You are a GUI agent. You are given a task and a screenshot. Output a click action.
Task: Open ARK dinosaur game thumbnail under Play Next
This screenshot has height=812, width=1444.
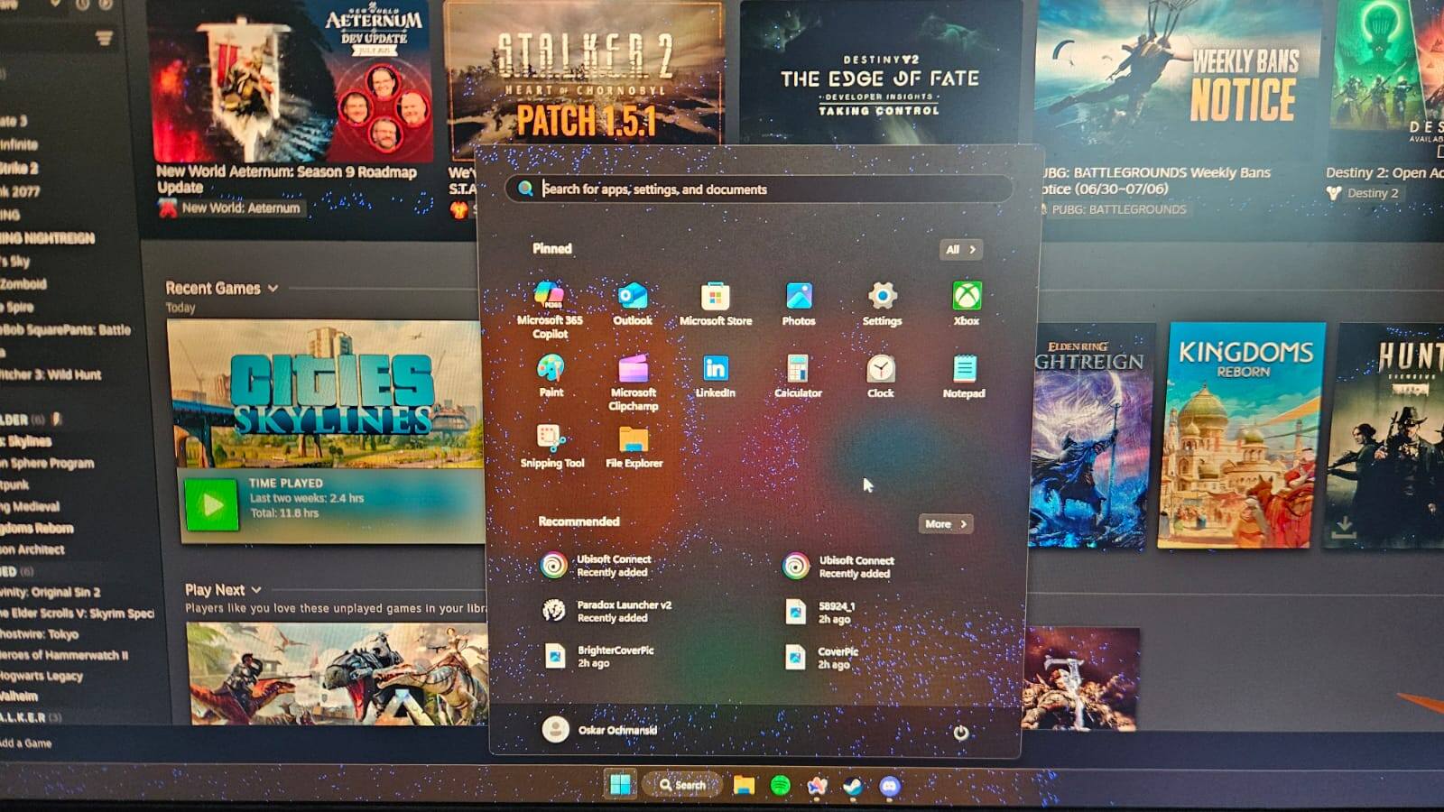point(337,673)
